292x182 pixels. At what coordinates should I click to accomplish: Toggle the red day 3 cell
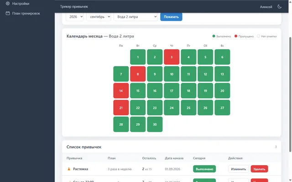coord(172,57)
